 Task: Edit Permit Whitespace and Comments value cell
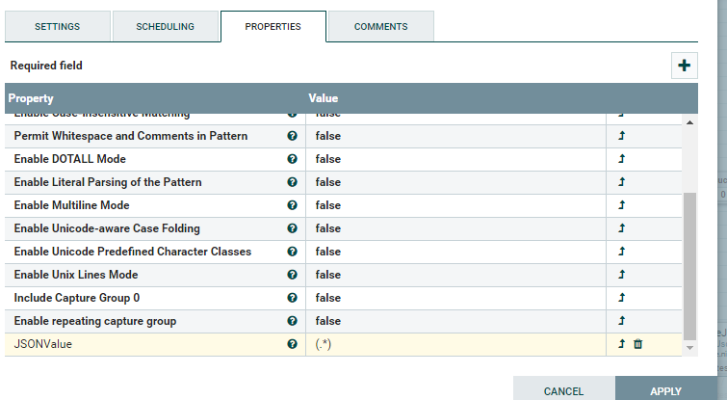tap(454, 136)
